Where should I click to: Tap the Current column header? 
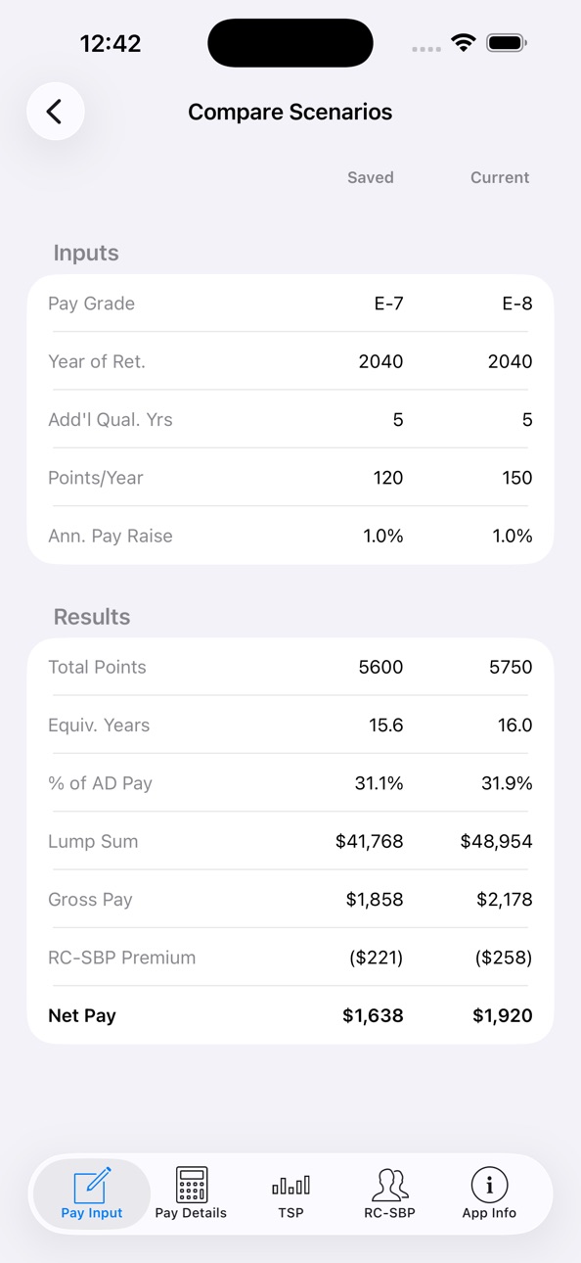(x=500, y=177)
